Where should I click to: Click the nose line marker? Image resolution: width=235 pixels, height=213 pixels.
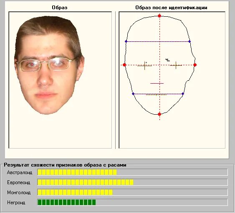(x=157, y=83)
